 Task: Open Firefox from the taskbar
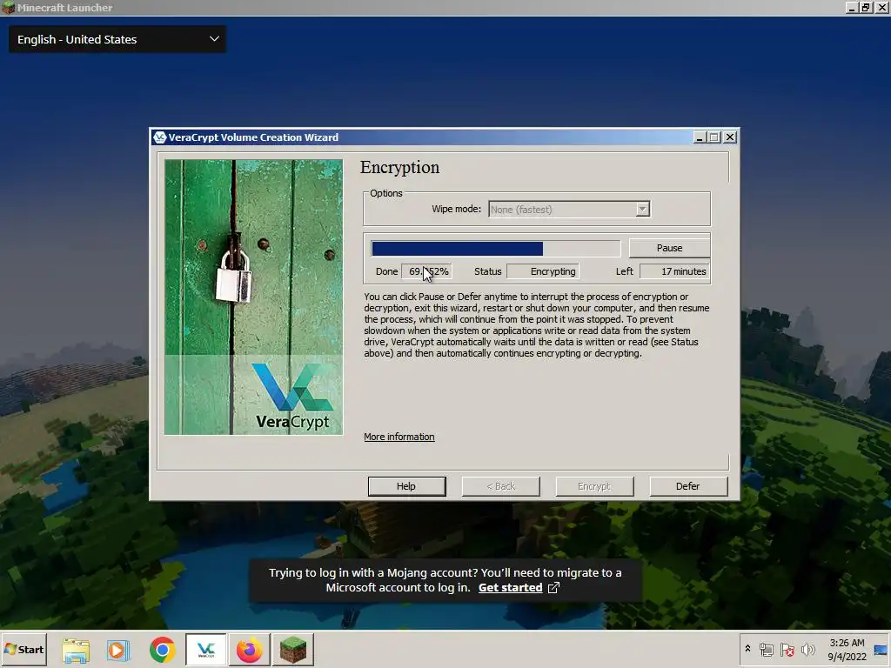250,650
